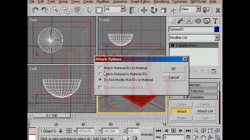Viewport: 250px width, 140px height.
Task: Open the Create command panel tab
Action: click(171, 21)
